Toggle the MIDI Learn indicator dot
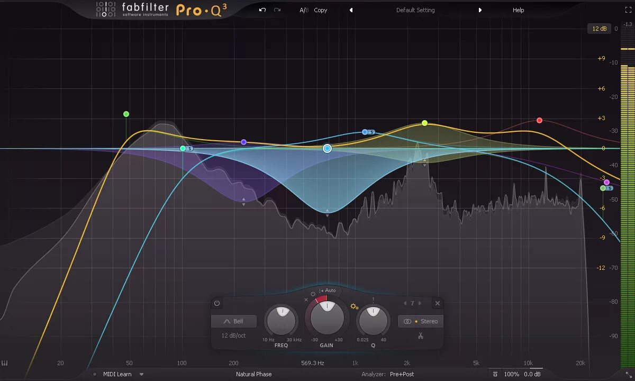Image resolution: width=635 pixels, height=381 pixels. click(x=95, y=374)
